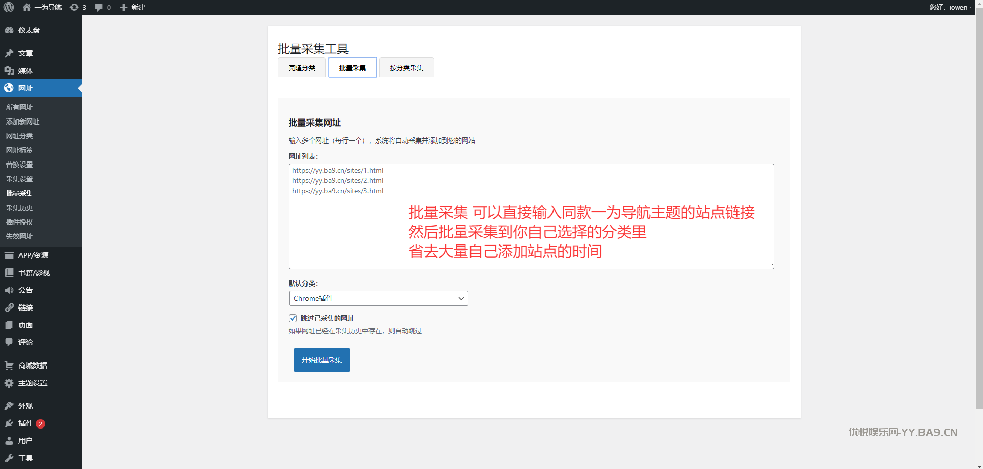This screenshot has height=469, width=983.
Task: Click the pushpin icon for 文章
Action: point(9,53)
